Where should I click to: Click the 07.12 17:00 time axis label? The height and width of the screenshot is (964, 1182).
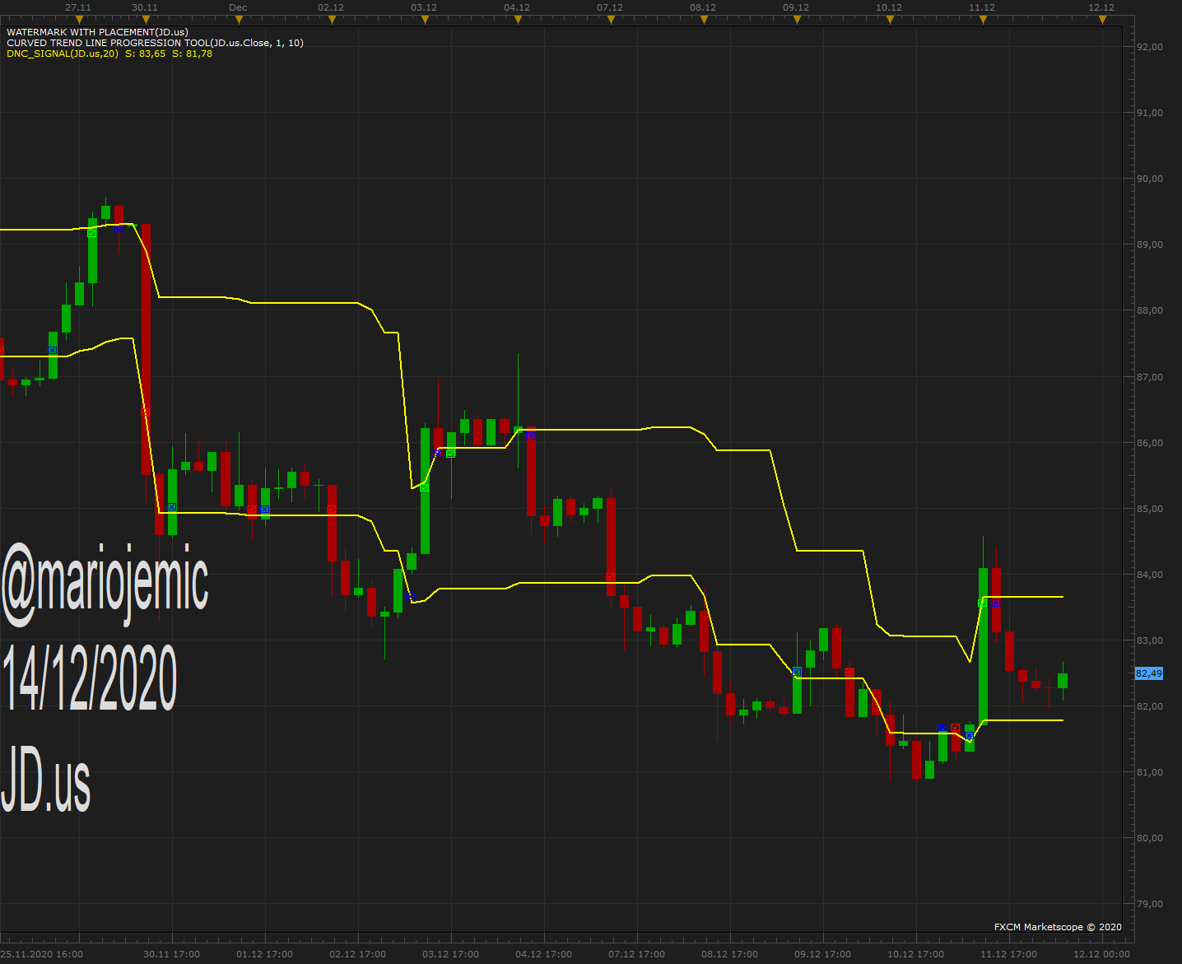pos(636,954)
